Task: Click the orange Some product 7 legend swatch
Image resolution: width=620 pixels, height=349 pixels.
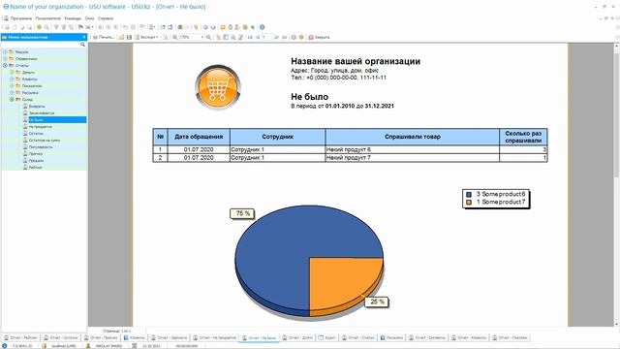Action: click(469, 202)
